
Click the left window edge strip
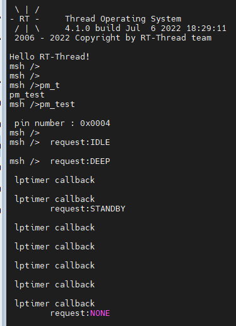pos(3,163)
